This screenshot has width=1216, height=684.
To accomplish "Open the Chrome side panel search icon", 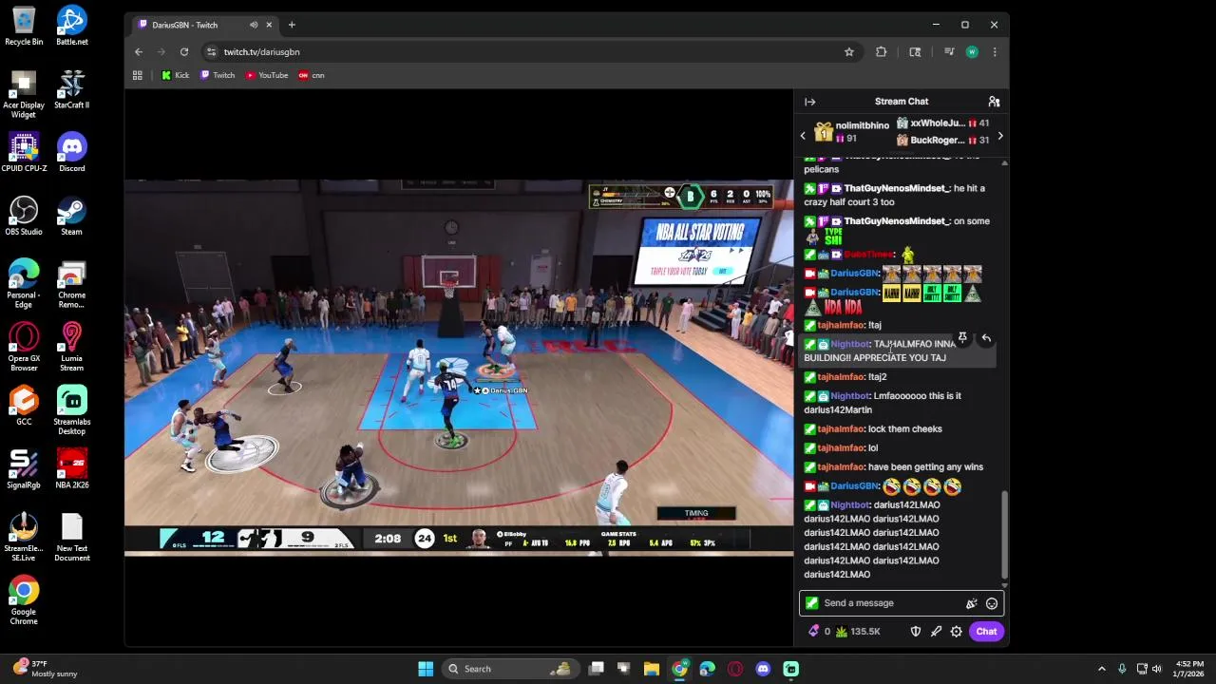I will pos(915,52).
